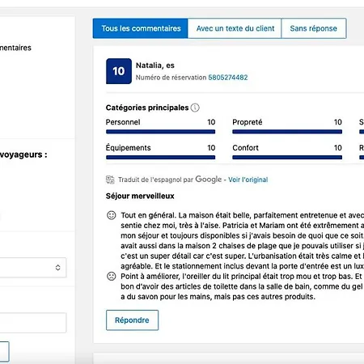Click the Personnel rating bar
The height and width of the screenshot is (364, 364).
(x=160, y=132)
